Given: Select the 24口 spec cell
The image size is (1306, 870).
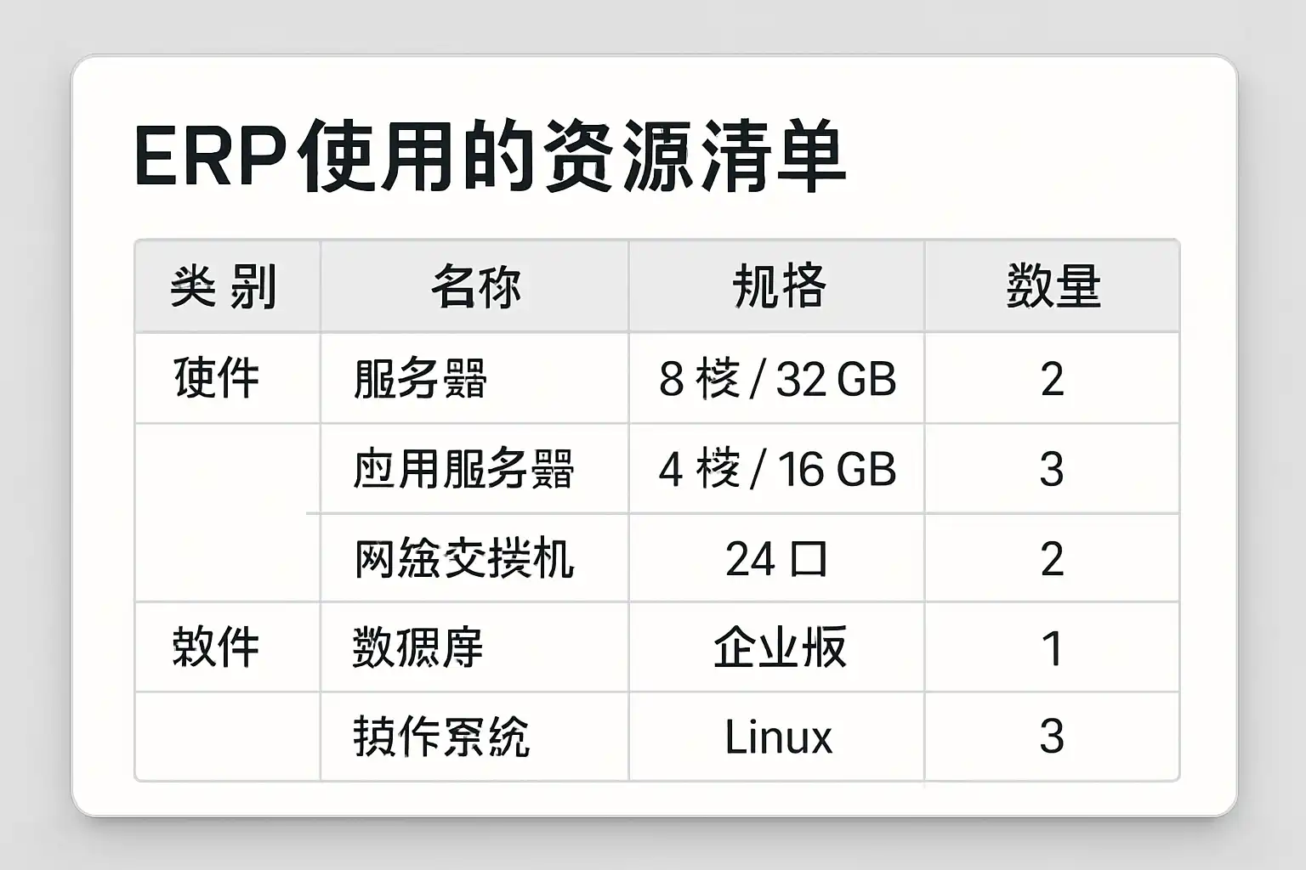Looking at the screenshot, I should pos(777,559).
